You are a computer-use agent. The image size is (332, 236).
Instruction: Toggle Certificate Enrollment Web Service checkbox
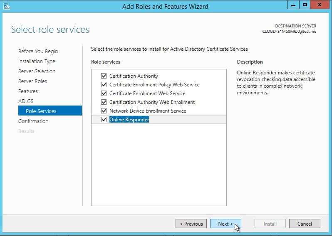point(104,93)
